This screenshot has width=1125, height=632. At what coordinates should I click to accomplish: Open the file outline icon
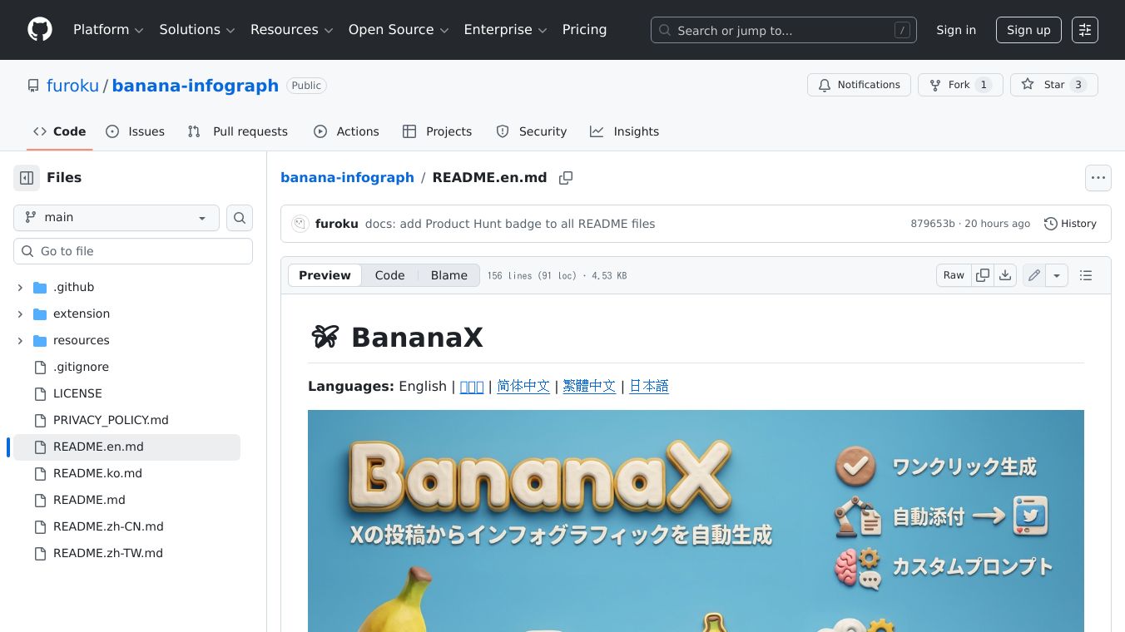(x=1086, y=275)
